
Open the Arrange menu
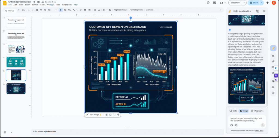point(50,5)
